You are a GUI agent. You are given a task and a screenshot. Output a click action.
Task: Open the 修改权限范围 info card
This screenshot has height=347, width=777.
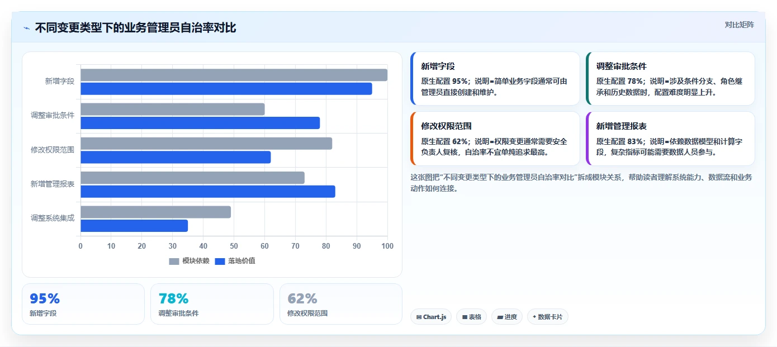(x=495, y=139)
